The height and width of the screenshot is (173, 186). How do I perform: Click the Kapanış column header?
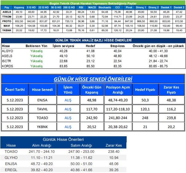pyautogui.click(x=19, y=7)
